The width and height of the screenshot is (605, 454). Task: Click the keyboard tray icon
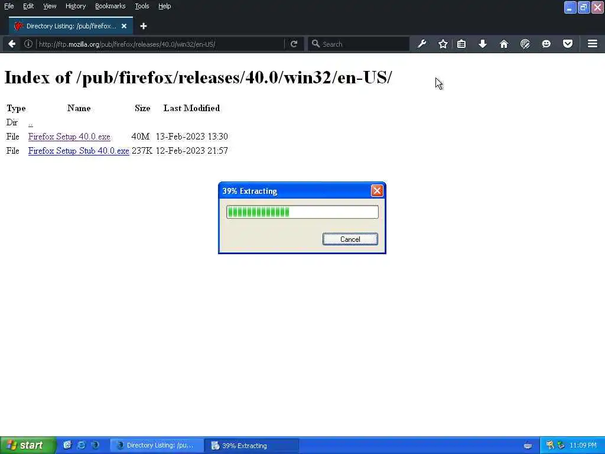[x=528, y=446]
